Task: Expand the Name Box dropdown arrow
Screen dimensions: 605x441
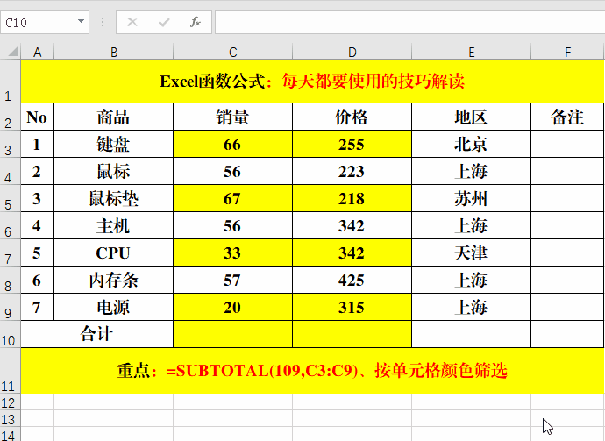Action: tap(81, 21)
